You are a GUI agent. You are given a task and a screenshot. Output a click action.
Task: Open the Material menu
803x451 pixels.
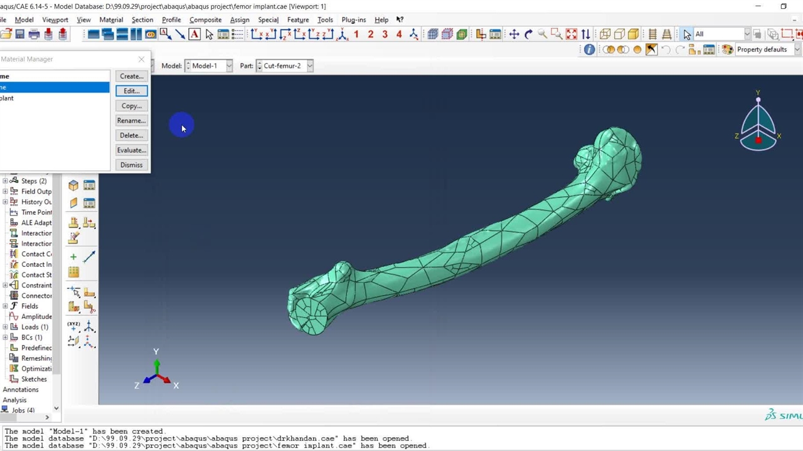click(x=111, y=19)
